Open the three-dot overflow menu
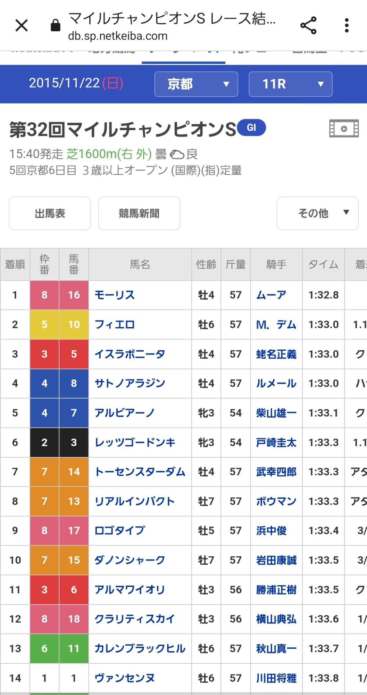 click(346, 25)
